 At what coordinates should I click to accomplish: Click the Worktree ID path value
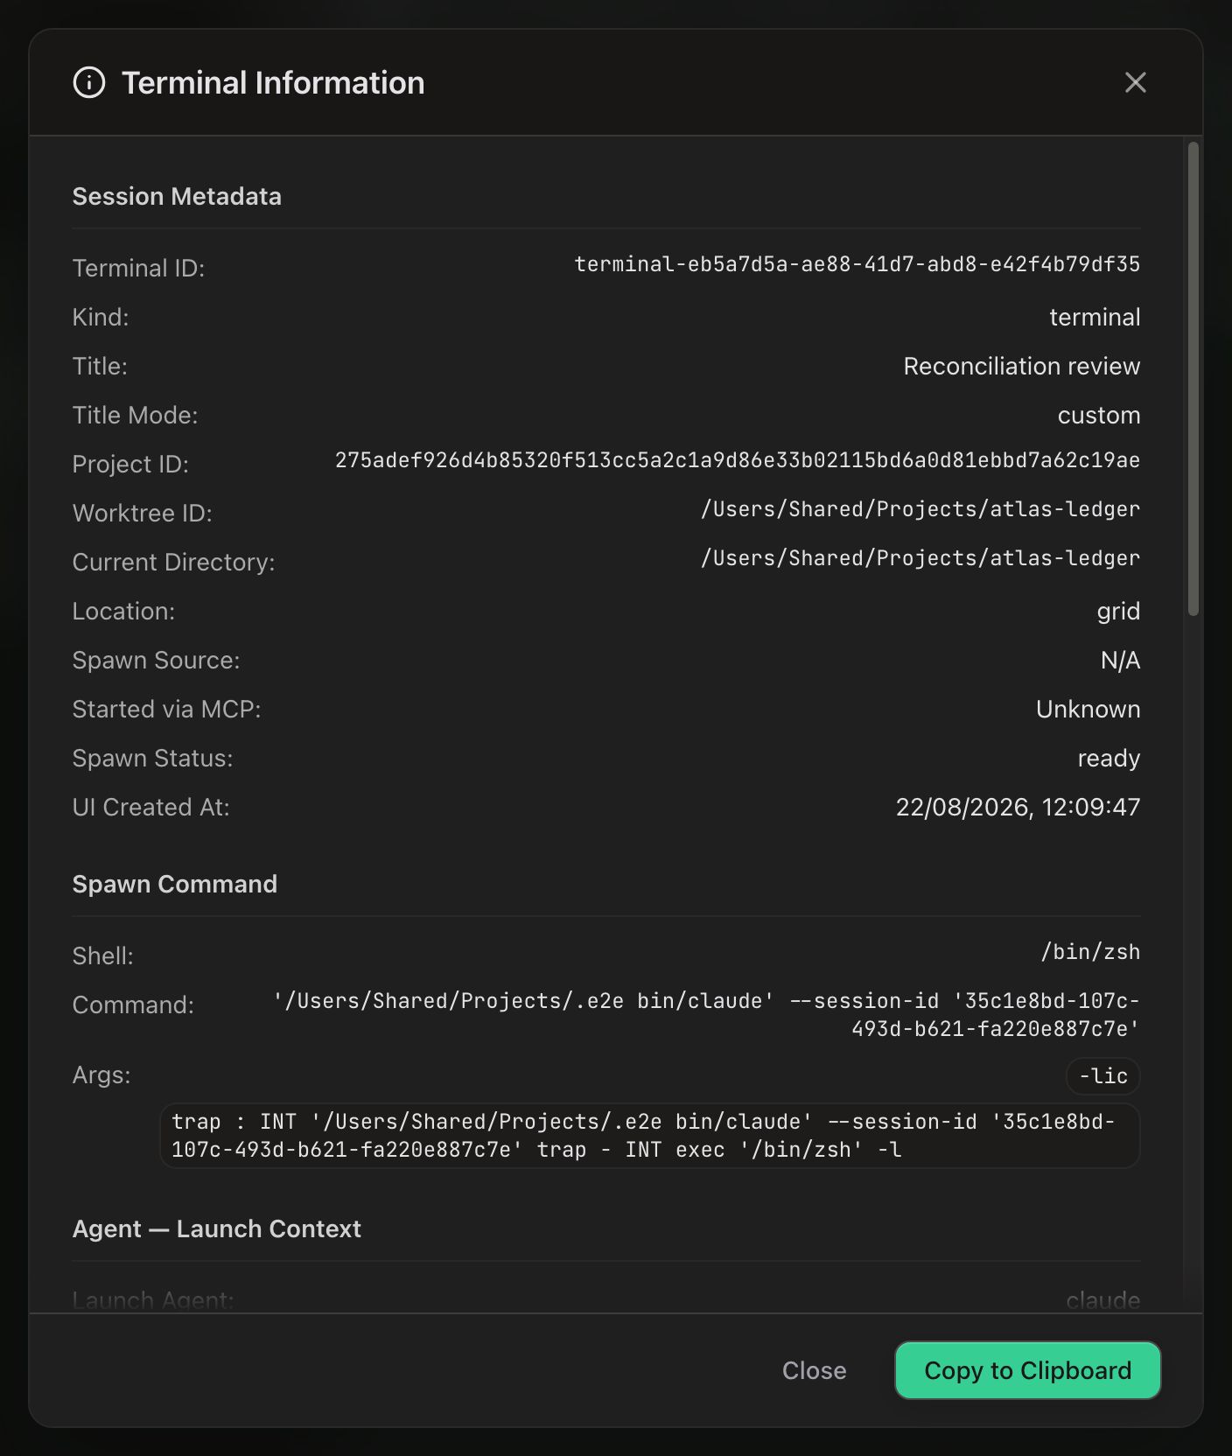click(920, 509)
